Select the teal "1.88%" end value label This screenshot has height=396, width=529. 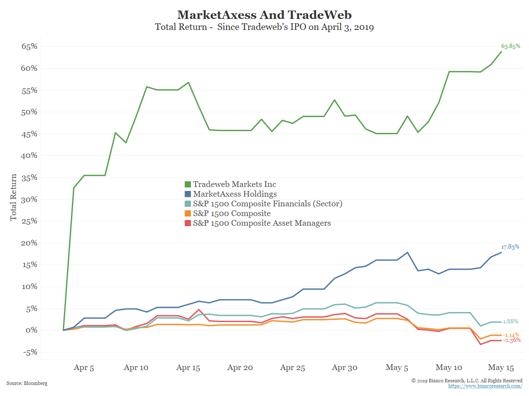pos(510,321)
